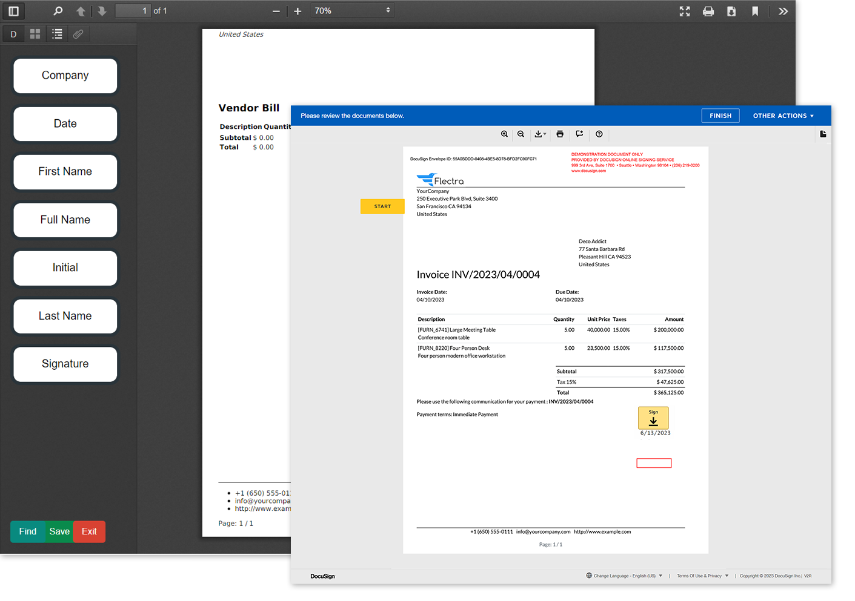
Task: Zoom out with the minus button
Action: (x=276, y=11)
